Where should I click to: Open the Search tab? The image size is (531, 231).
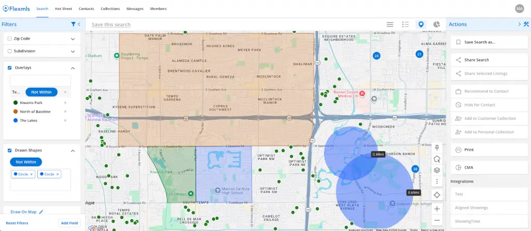tap(43, 9)
